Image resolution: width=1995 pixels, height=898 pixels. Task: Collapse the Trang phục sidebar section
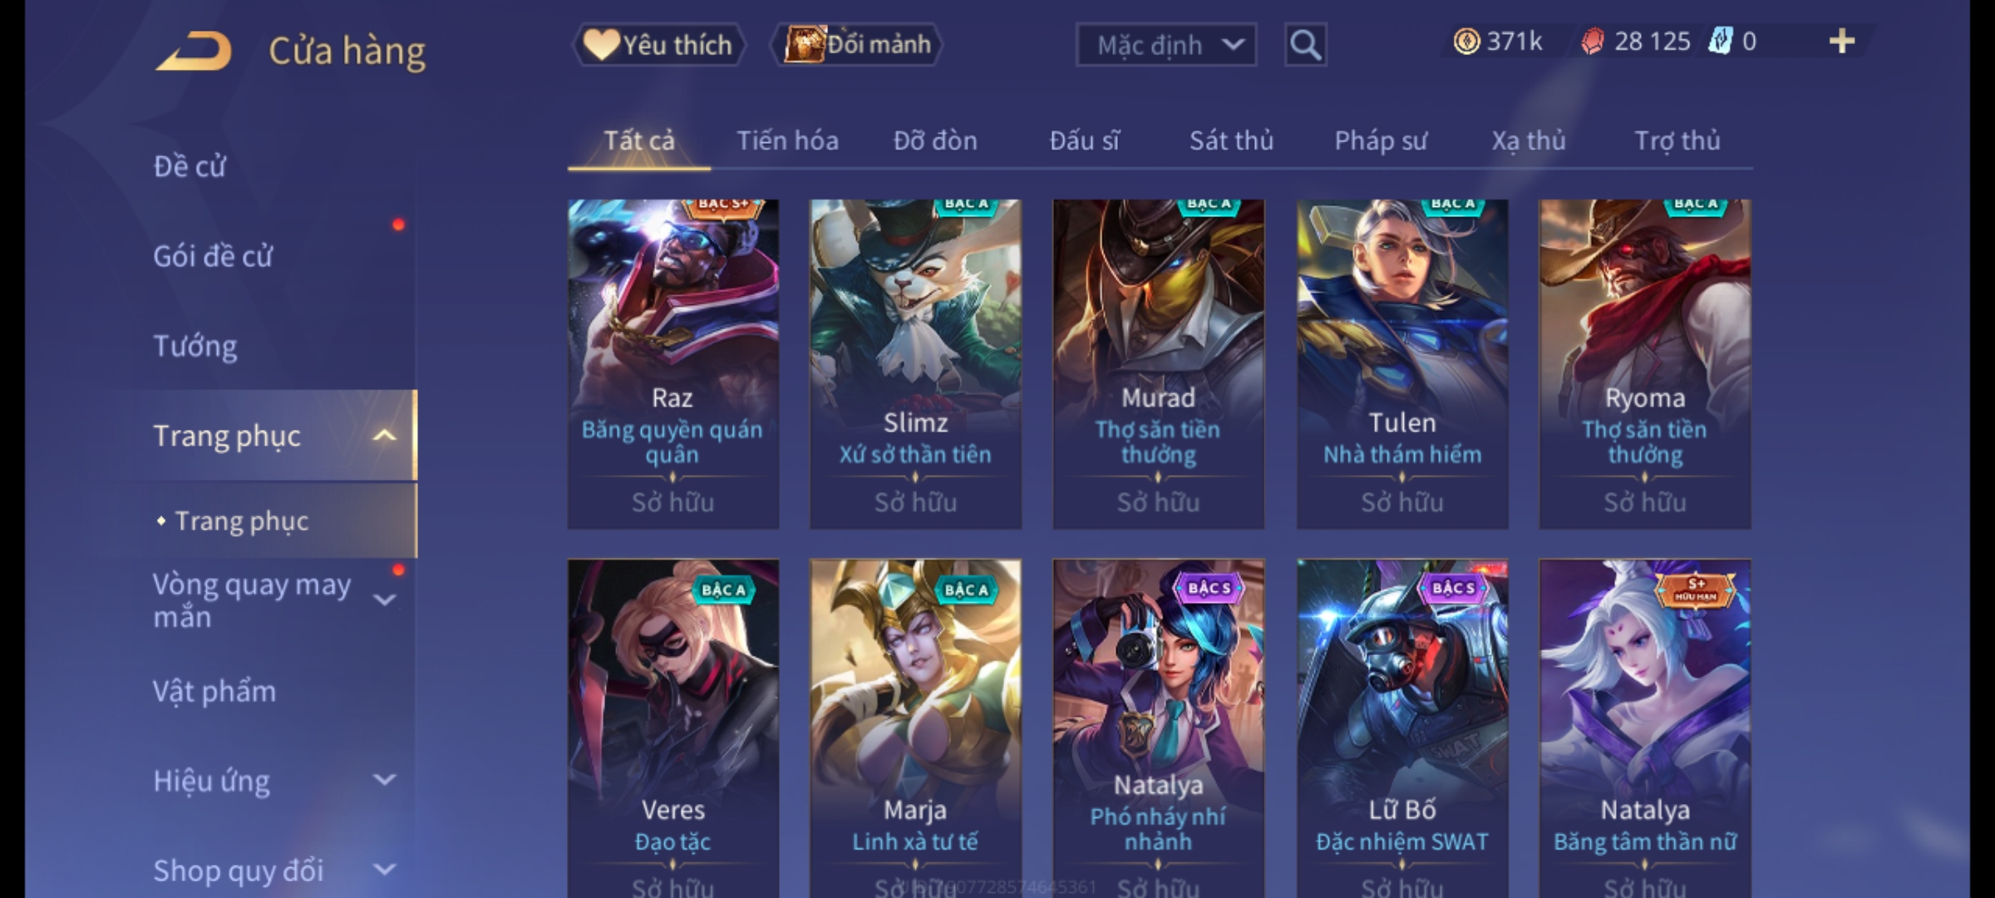point(384,435)
